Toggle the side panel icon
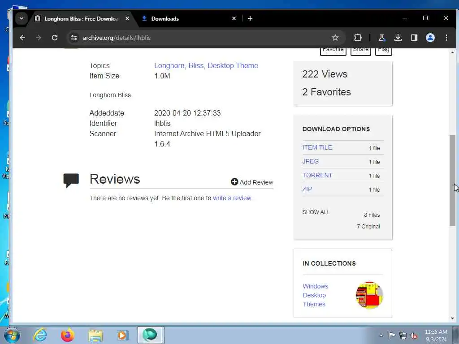The height and width of the screenshot is (344, 459). point(414,38)
